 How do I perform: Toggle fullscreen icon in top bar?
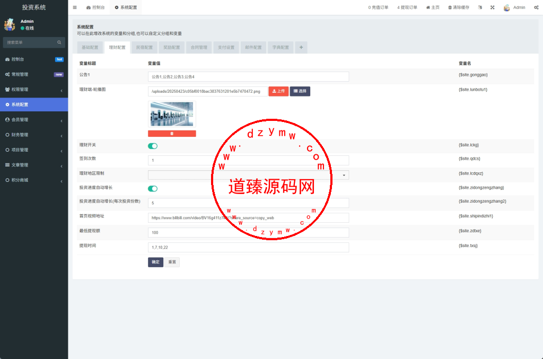coord(493,7)
